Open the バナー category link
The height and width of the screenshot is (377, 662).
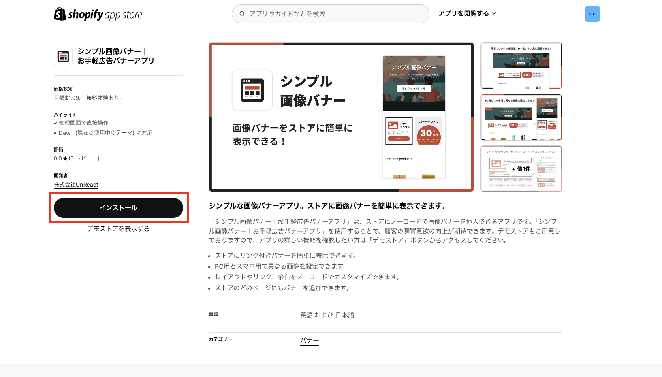click(x=309, y=340)
